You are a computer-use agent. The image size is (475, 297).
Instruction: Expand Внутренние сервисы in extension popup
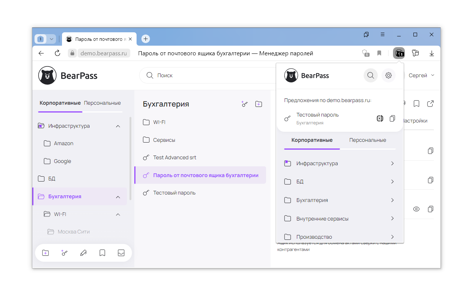[x=392, y=219]
